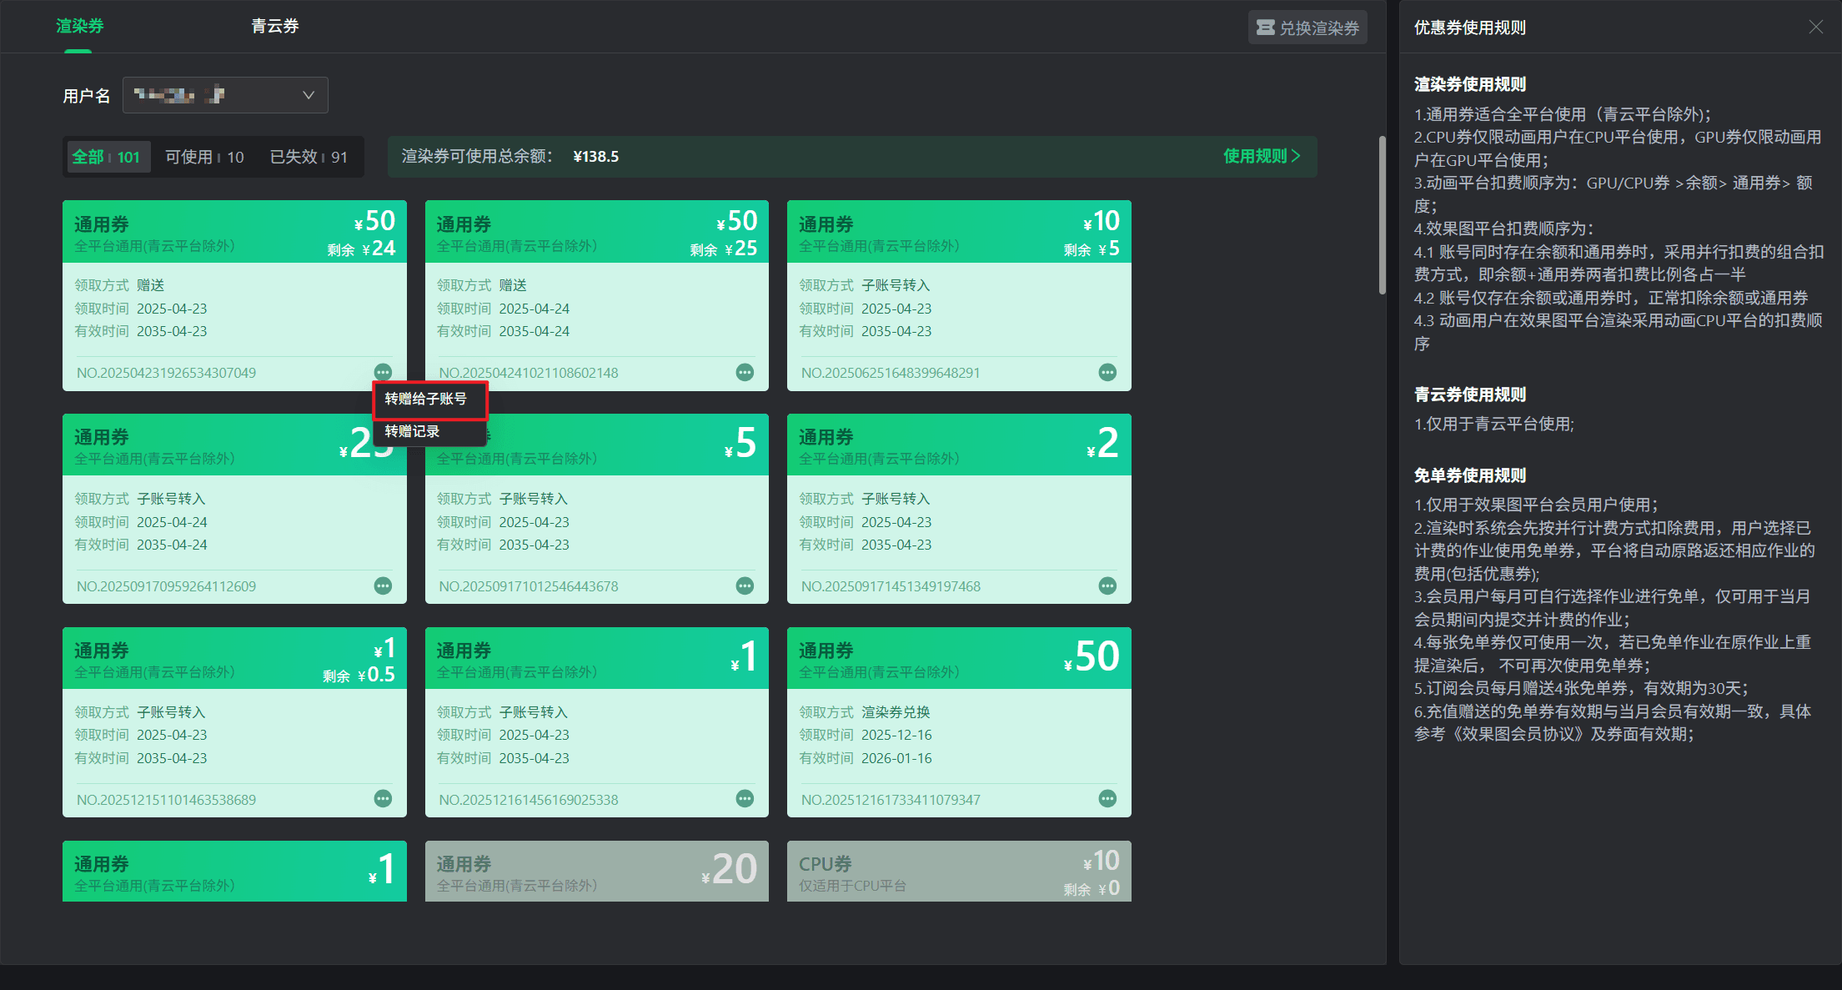Open options for coupon NO.202512151101463538689
Screen dimensions: 1842x990
point(383,799)
